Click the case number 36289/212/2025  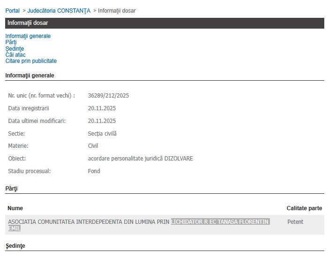[108, 96]
